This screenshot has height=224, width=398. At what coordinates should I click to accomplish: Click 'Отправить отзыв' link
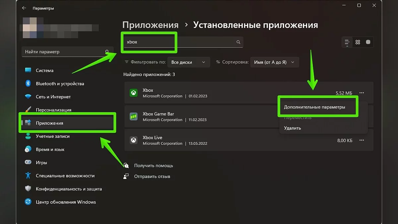click(x=152, y=177)
